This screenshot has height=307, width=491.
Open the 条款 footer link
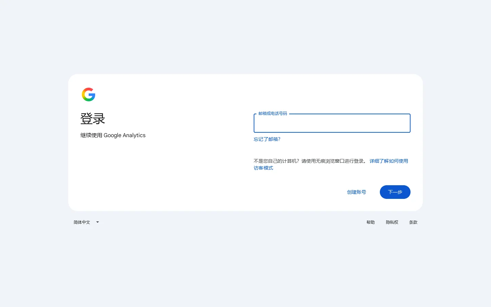coord(413,222)
